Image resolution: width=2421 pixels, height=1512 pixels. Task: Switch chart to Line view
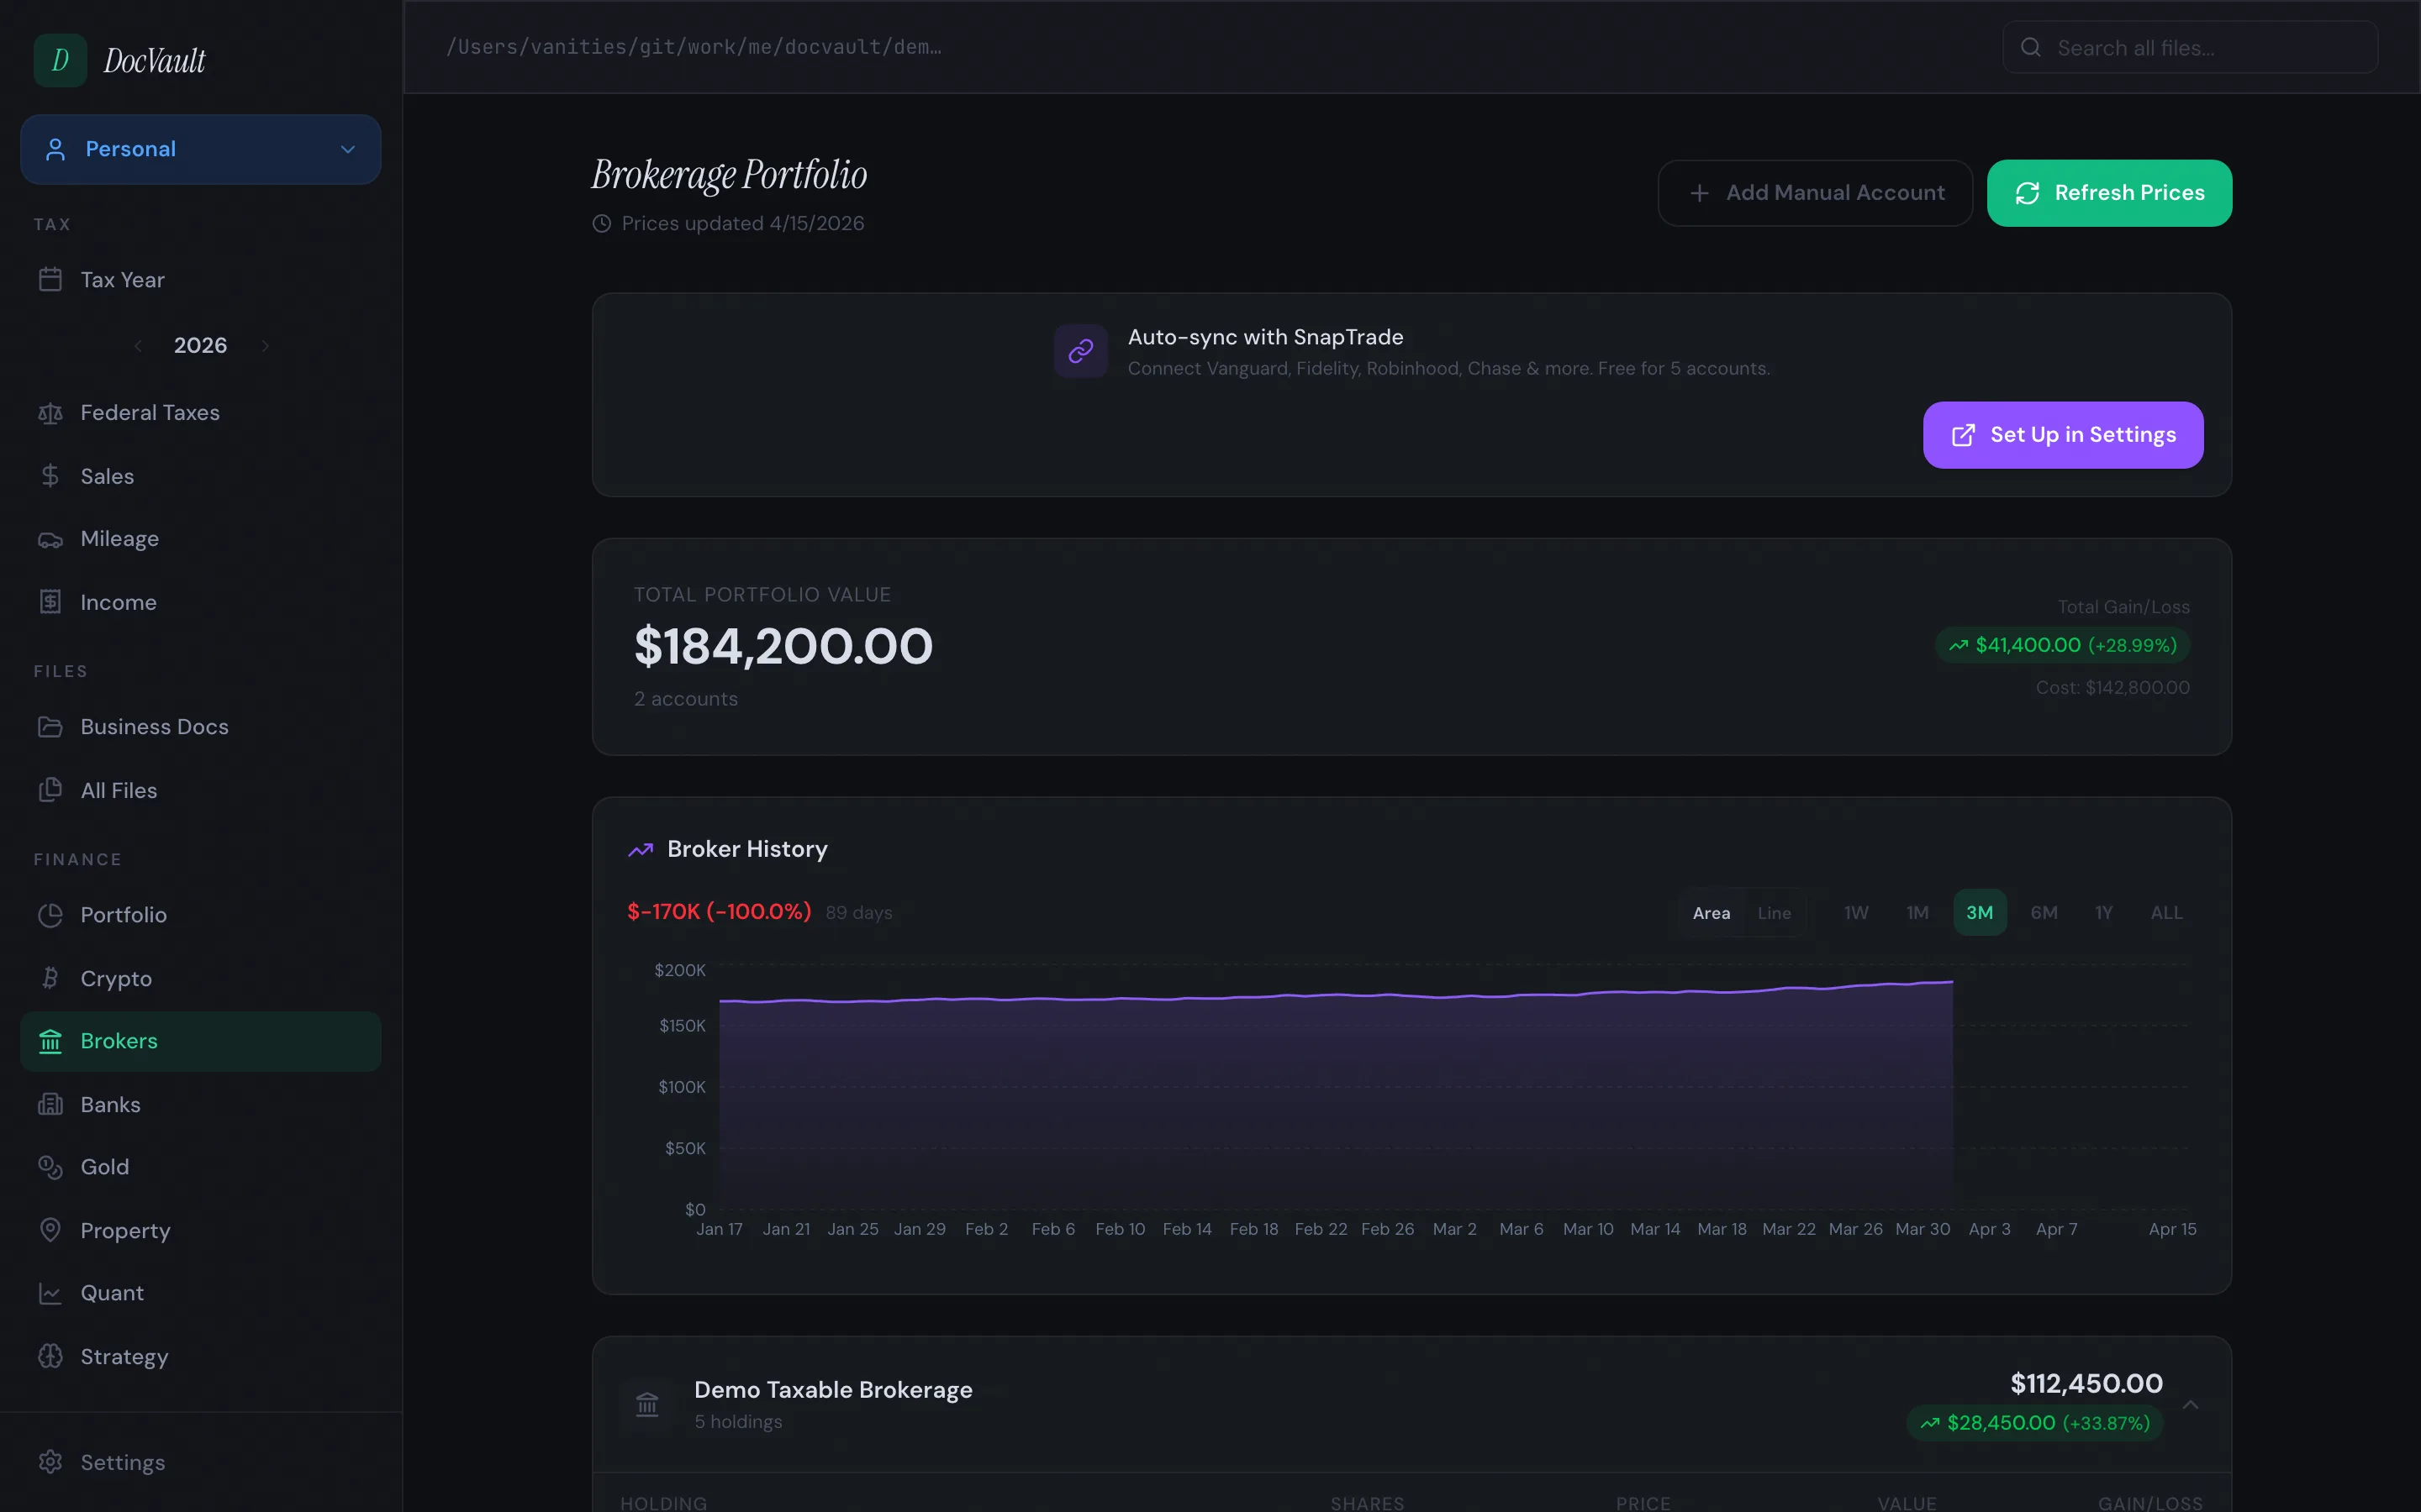pos(1774,913)
